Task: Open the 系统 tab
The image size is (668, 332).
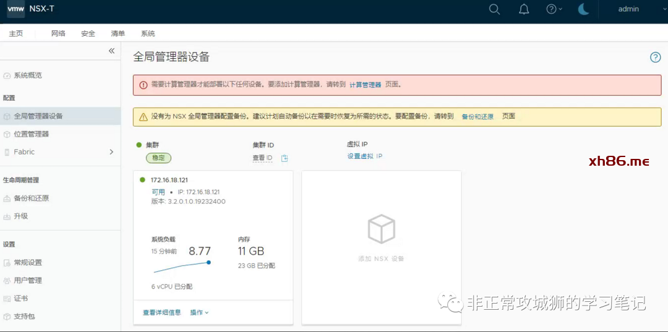Action: pos(148,33)
